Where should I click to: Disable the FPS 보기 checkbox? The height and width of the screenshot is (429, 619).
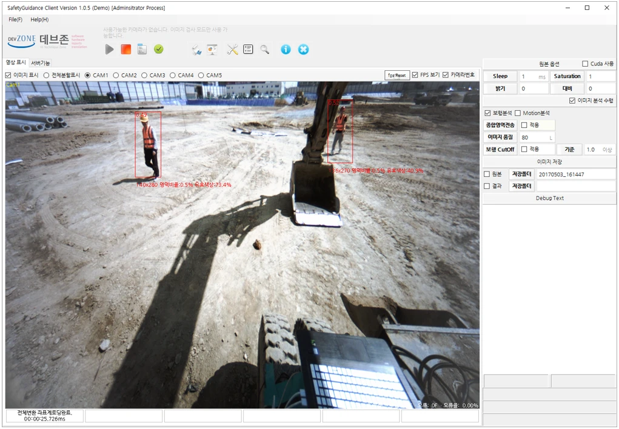coord(415,75)
